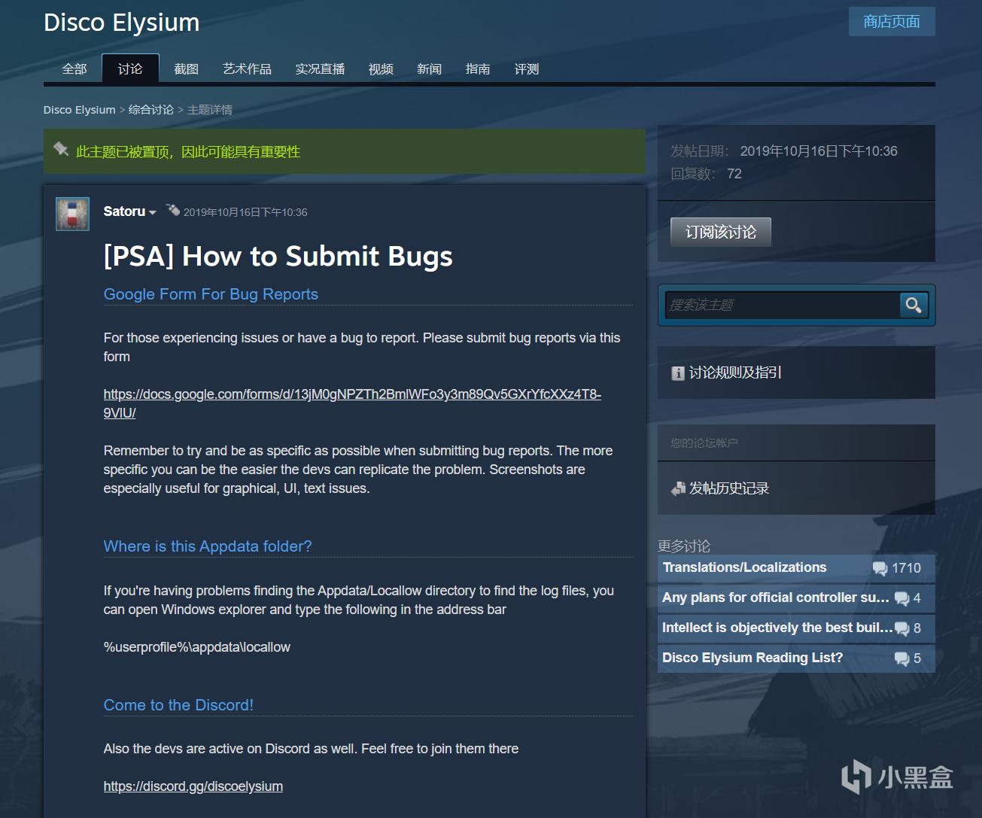This screenshot has width=982, height=818.
Task: Click the comment bubble icon showing 4 replies
Action: [x=901, y=599]
